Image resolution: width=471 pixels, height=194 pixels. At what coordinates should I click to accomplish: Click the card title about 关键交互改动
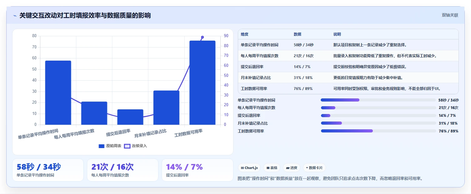click(85, 16)
